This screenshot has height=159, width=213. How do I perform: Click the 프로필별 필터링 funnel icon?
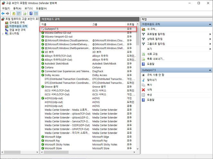[x=144, y=34]
